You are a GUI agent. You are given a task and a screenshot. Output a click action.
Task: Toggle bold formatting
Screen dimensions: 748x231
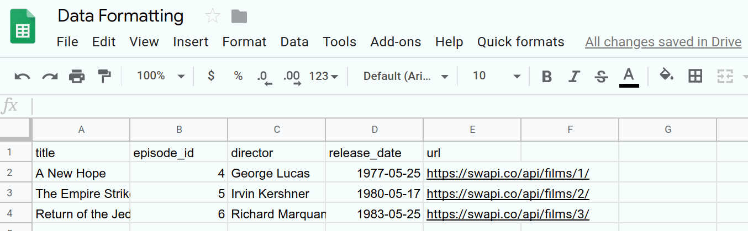(547, 76)
